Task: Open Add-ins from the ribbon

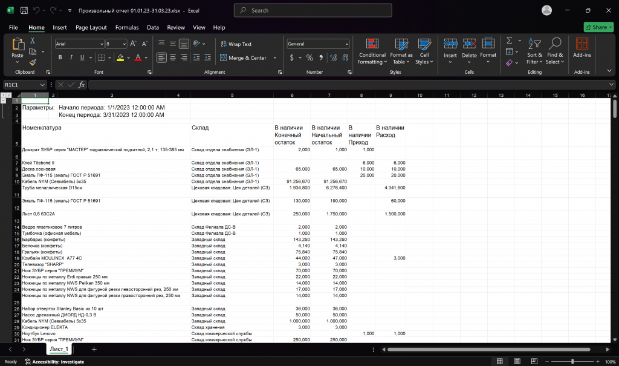Action: click(x=582, y=48)
